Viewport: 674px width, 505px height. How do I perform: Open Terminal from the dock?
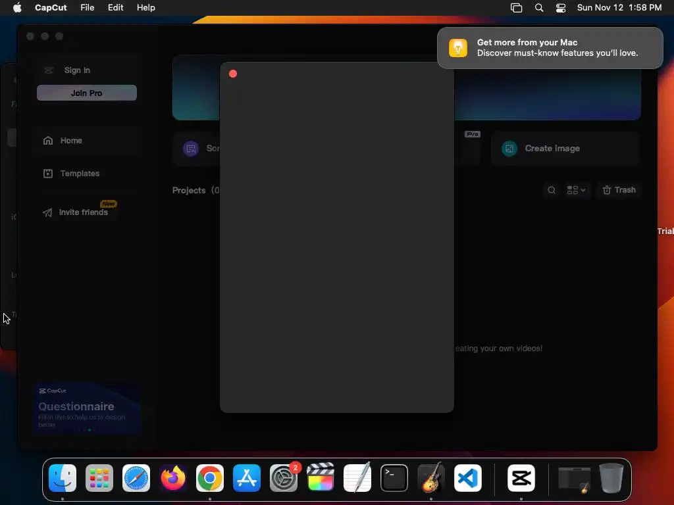click(x=394, y=478)
